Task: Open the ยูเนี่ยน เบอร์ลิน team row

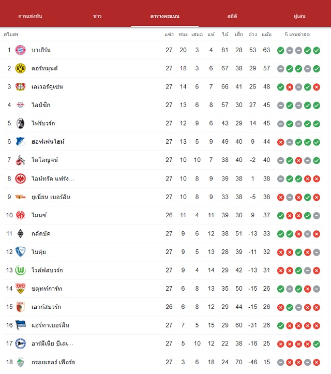Action: click(x=162, y=197)
